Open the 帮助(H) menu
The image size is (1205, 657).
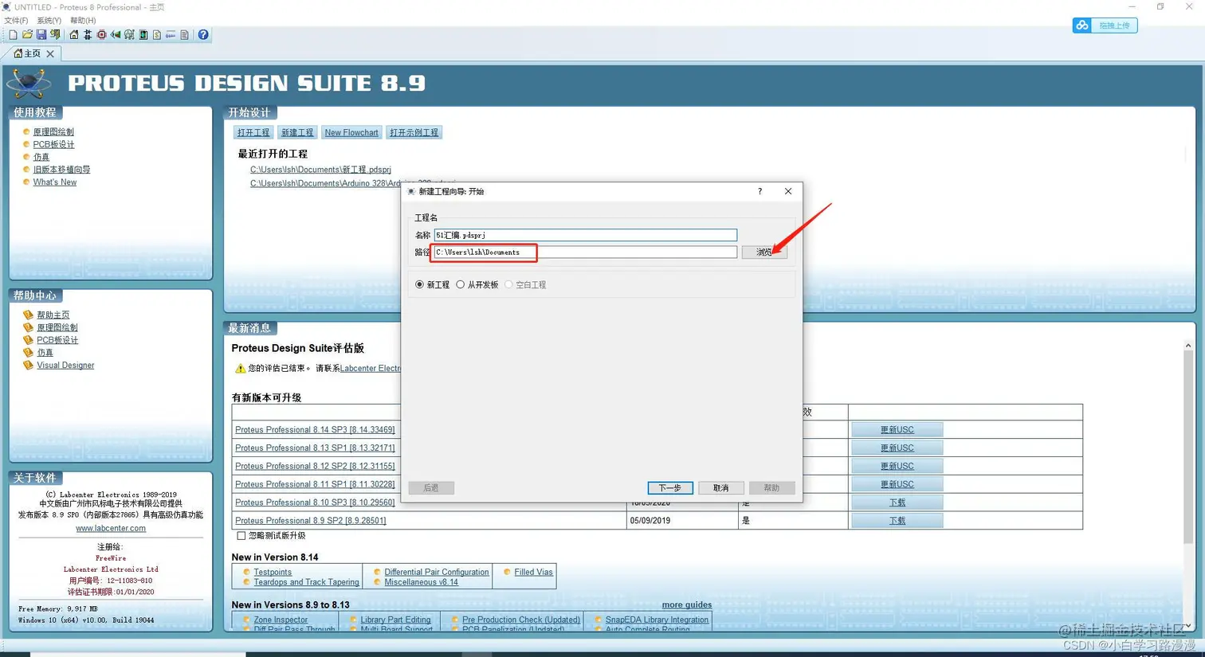tap(83, 21)
